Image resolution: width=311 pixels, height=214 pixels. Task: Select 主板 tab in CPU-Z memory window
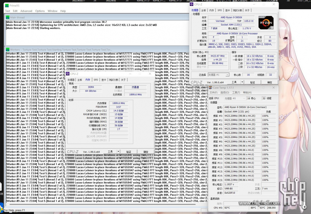click(x=80, y=80)
